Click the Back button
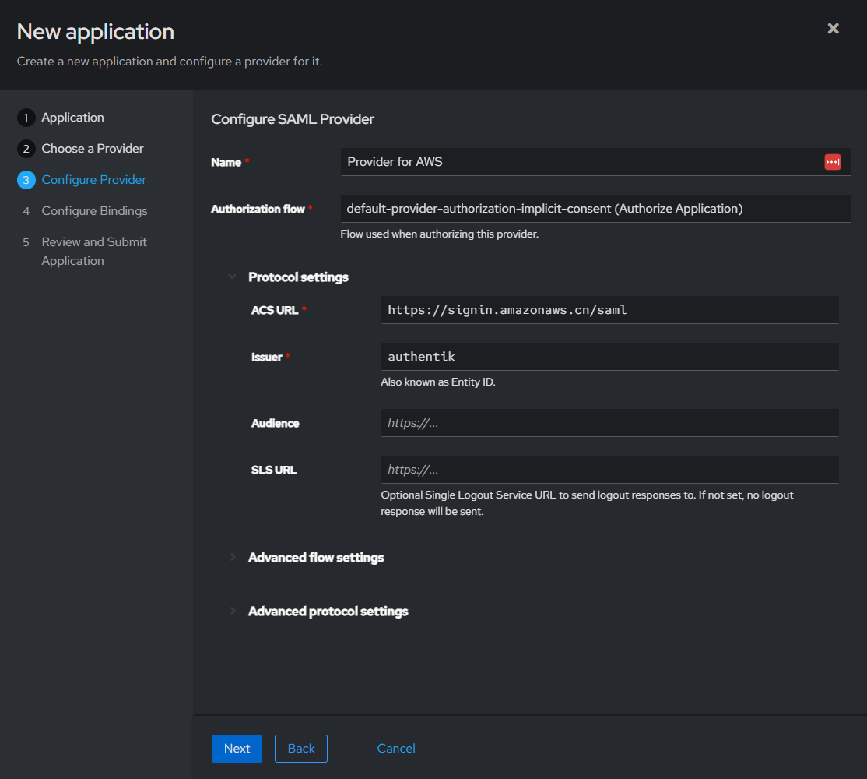This screenshot has width=867, height=779. coord(301,749)
